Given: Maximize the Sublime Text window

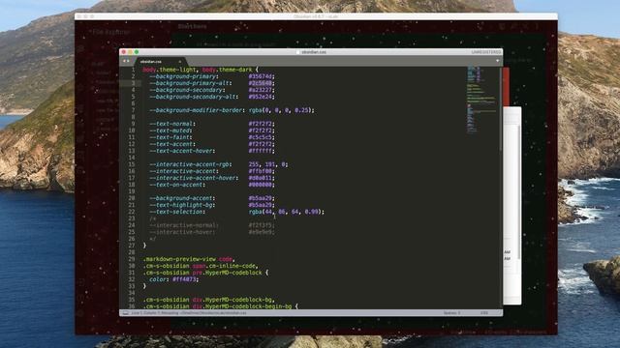Looking at the screenshot, I should pos(137,52).
